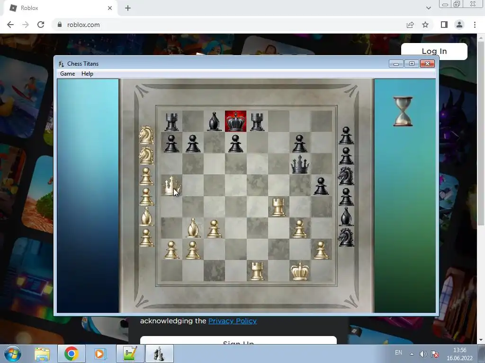Pick the black rook on a8
The height and width of the screenshot is (363, 485).
pos(171,121)
